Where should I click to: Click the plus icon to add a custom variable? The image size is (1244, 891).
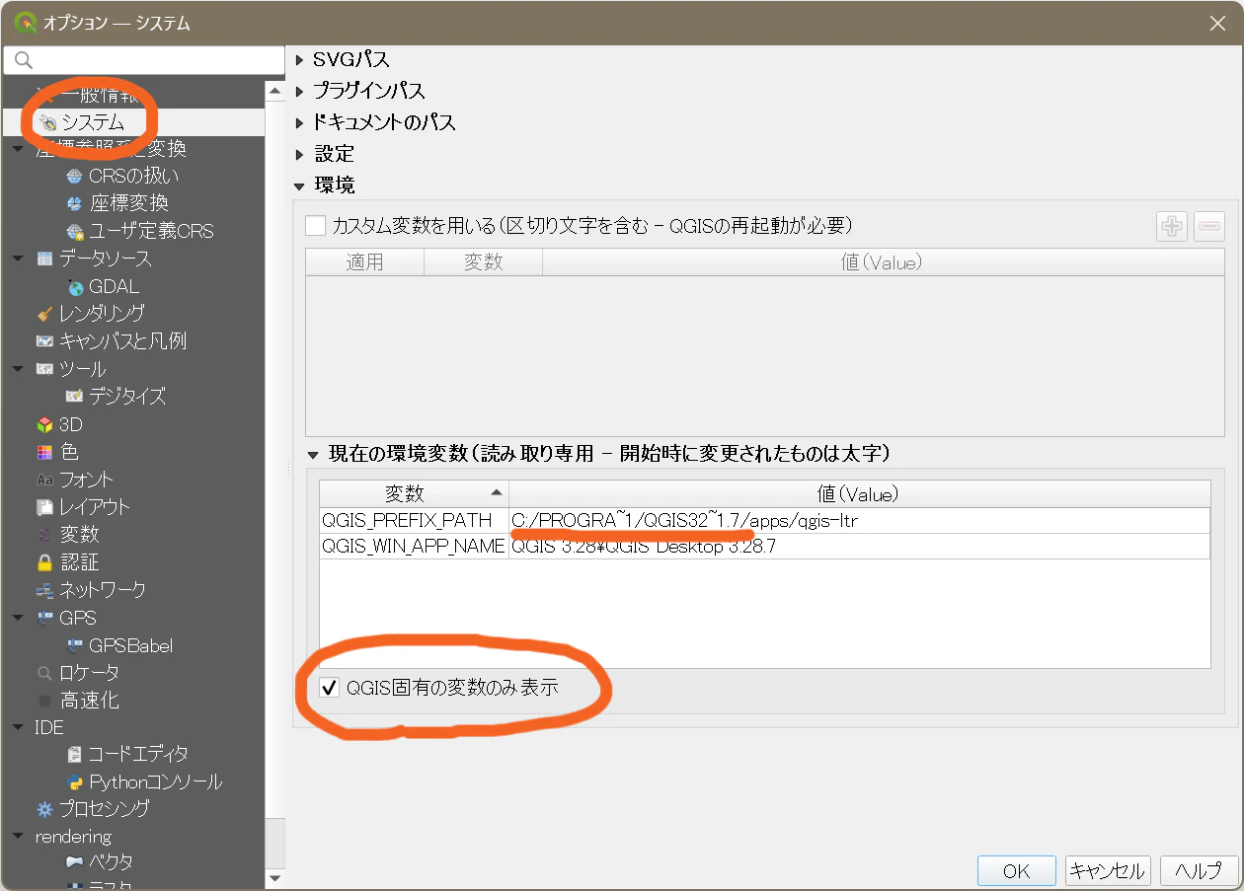point(1172,226)
